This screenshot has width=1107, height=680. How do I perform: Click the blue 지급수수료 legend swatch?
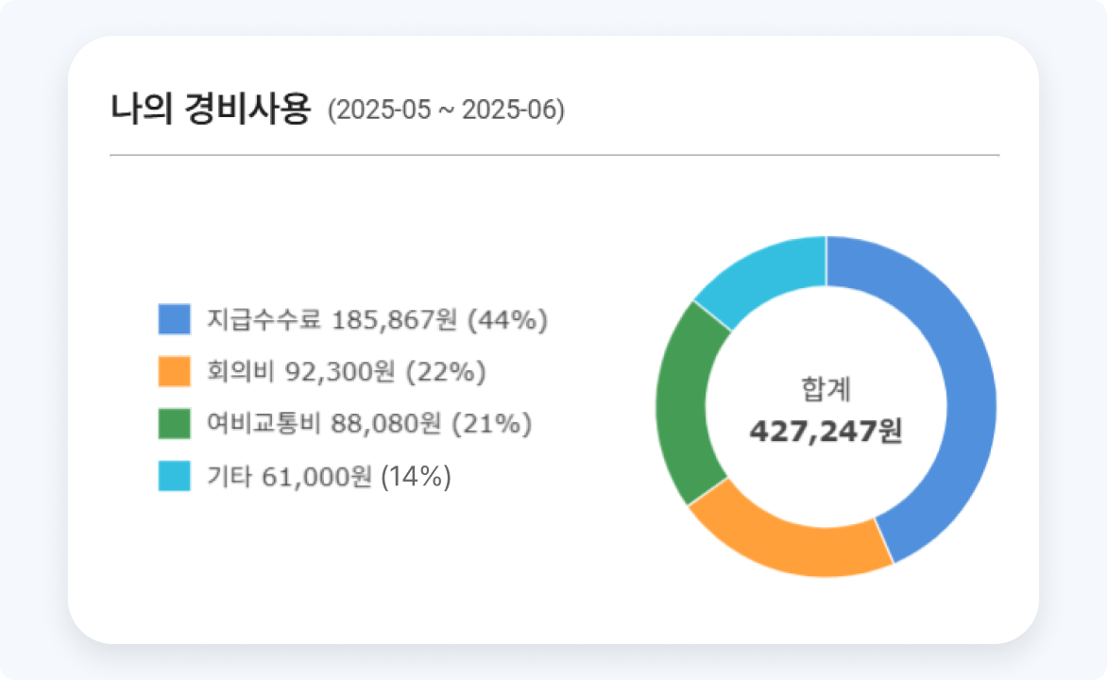174,320
